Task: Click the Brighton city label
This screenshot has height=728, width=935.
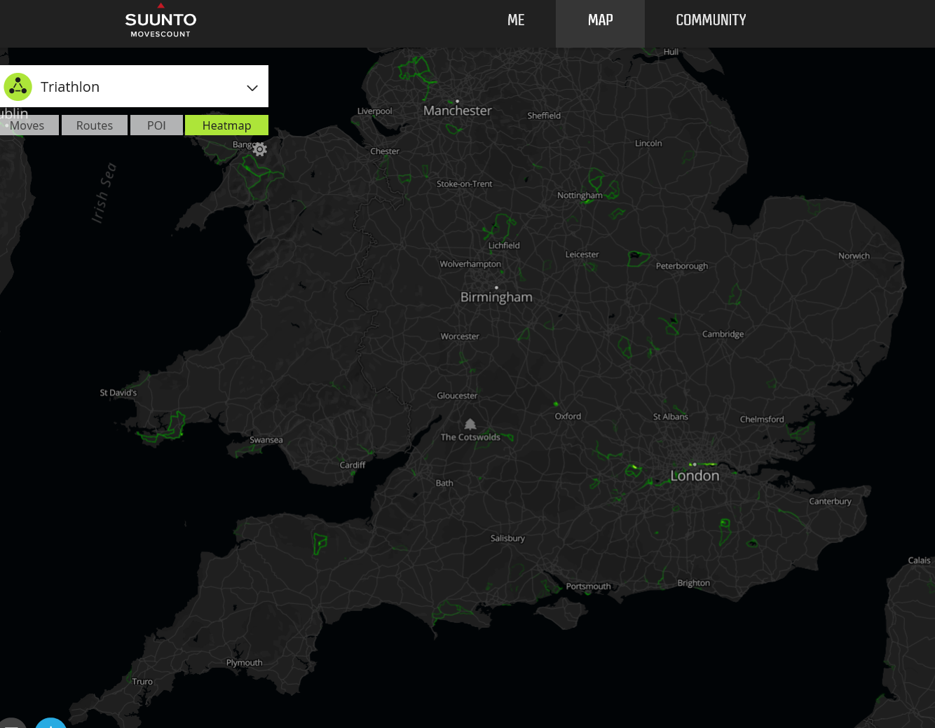Action: [x=693, y=583]
